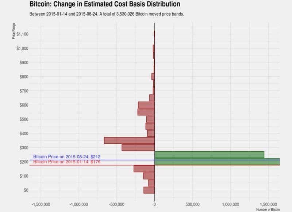This screenshot has width=292, height=212.
Task: Select the $200 y-axis label
Action: [x=24, y=162]
